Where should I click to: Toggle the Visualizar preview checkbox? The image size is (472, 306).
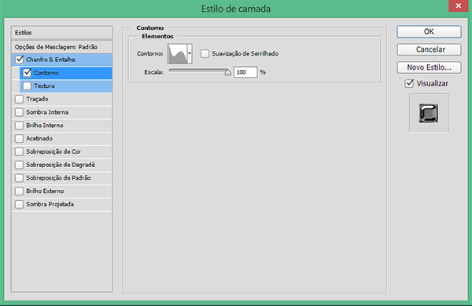coord(409,83)
